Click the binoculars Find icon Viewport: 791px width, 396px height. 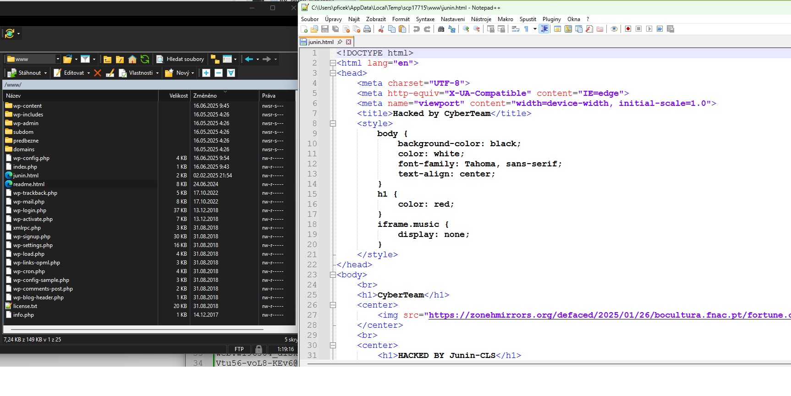pos(441,29)
